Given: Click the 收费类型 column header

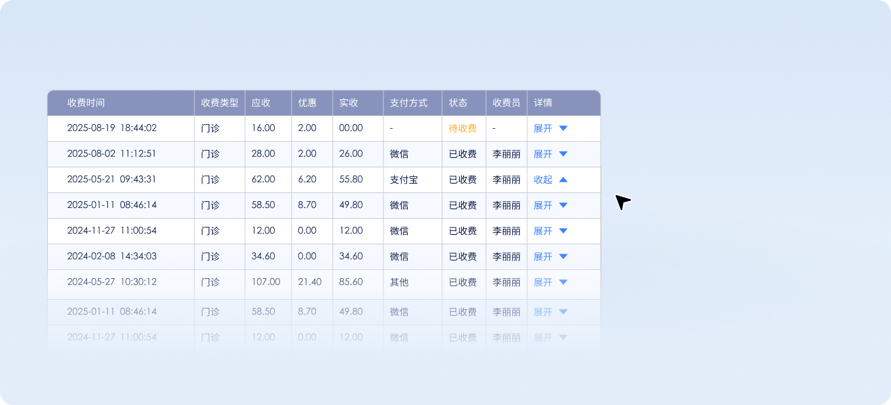Looking at the screenshot, I should pyautogui.click(x=219, y=103).
